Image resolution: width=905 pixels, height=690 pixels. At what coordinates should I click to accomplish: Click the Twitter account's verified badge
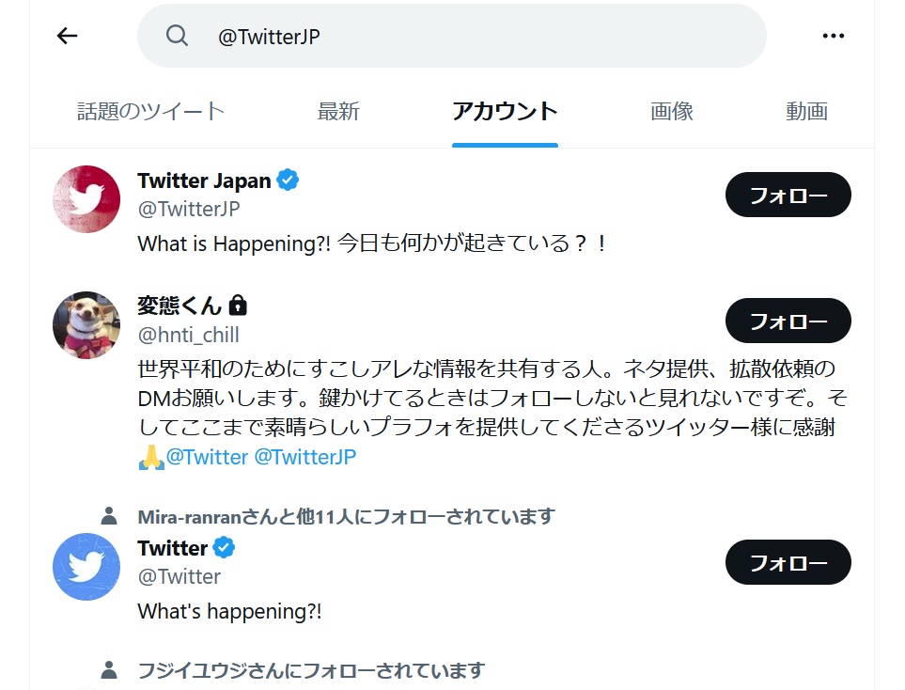click(224, 547)
